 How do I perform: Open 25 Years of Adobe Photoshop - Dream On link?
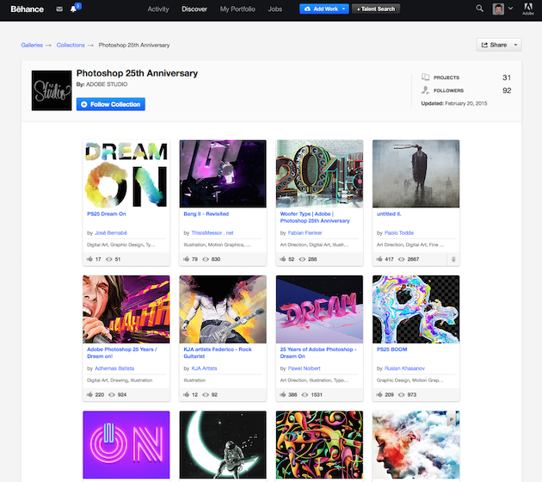tap(318, 353)
